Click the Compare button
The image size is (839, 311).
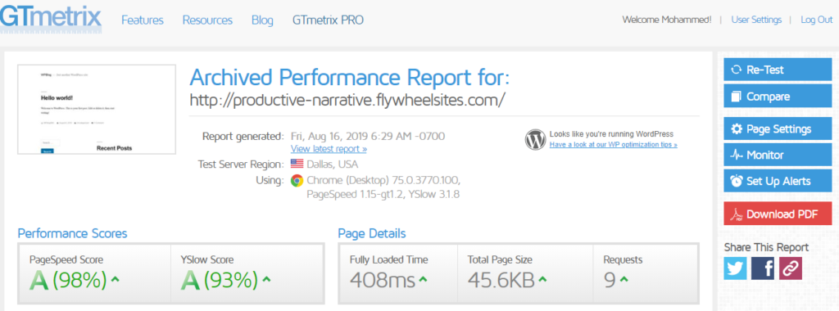click(x=778, y=97)
